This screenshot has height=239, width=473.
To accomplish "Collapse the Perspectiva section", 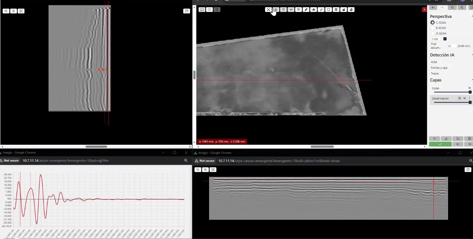I will pos(471,16).
